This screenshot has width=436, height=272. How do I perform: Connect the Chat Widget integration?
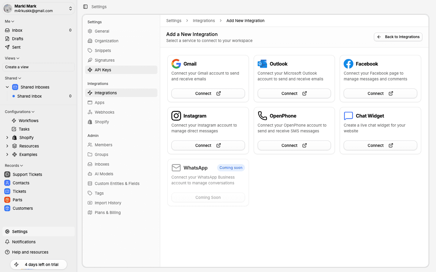pos(380,145)
